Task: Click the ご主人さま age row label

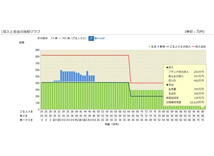Action: tap(26, 112)
